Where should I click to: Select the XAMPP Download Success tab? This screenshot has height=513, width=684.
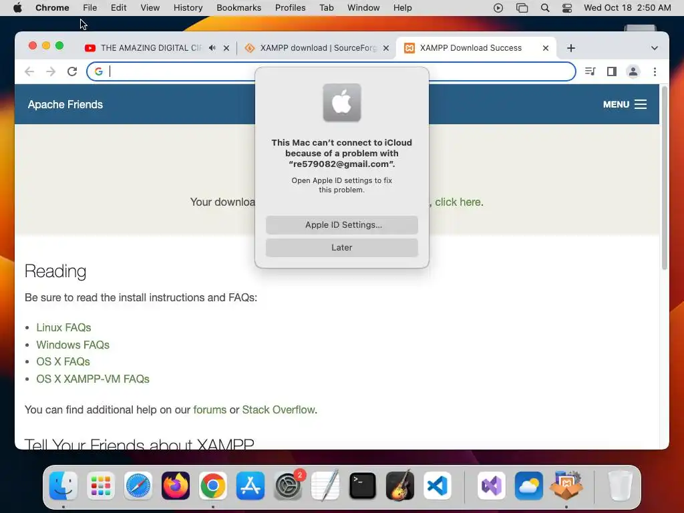click(x=470, y=48)
